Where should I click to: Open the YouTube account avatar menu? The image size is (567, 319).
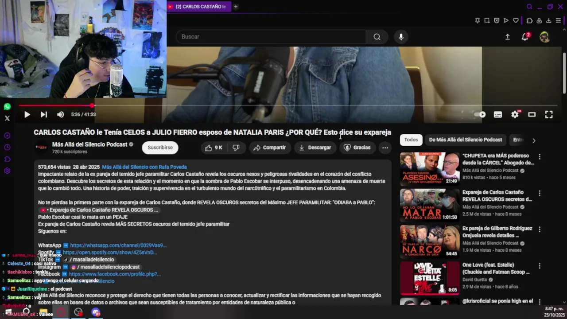point(544,37)
